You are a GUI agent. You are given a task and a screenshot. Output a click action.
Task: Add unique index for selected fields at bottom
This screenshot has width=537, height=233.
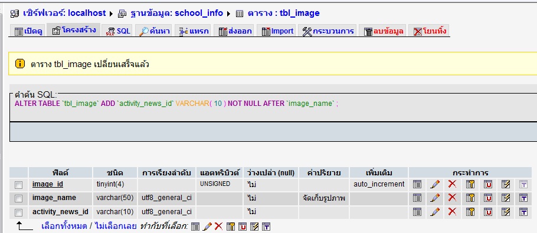243,227
